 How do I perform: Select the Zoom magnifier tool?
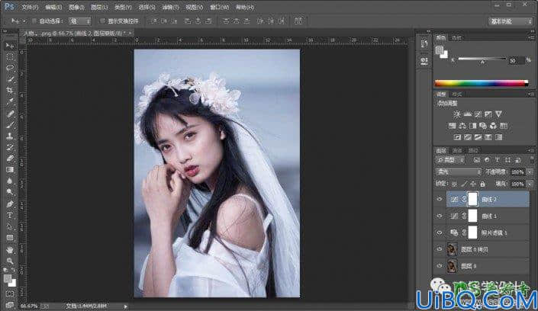10,261
